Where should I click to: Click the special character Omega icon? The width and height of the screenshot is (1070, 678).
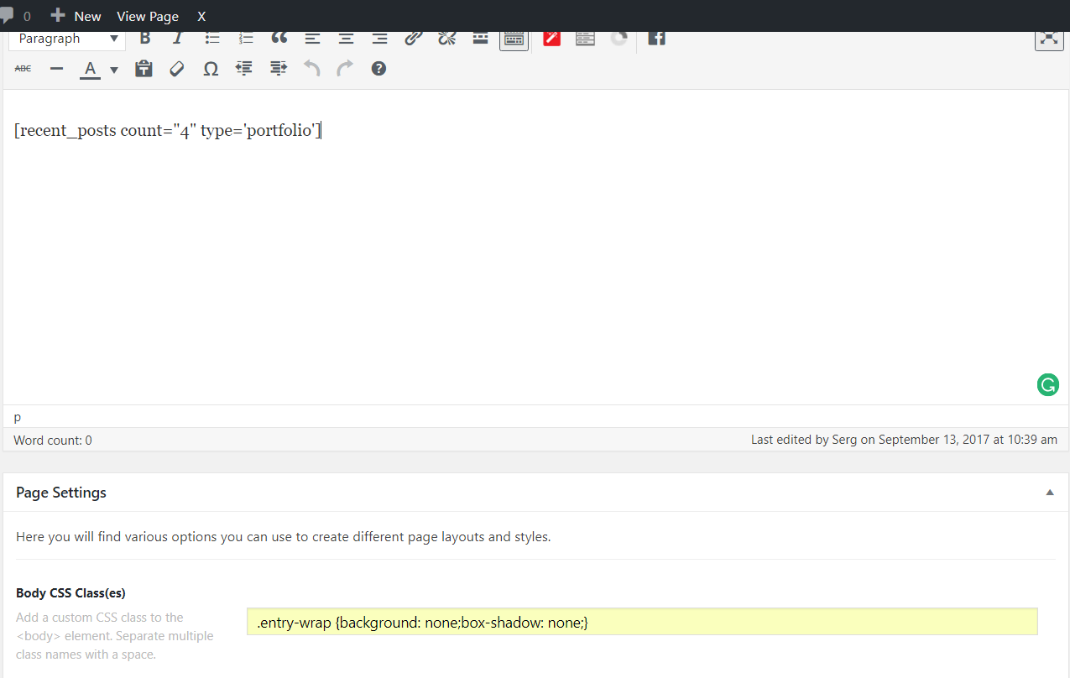211,69
